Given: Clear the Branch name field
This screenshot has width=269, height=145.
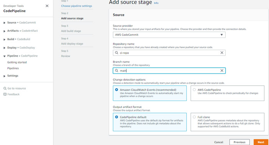Looking at the screenshot, I should [x=222, y=70].
